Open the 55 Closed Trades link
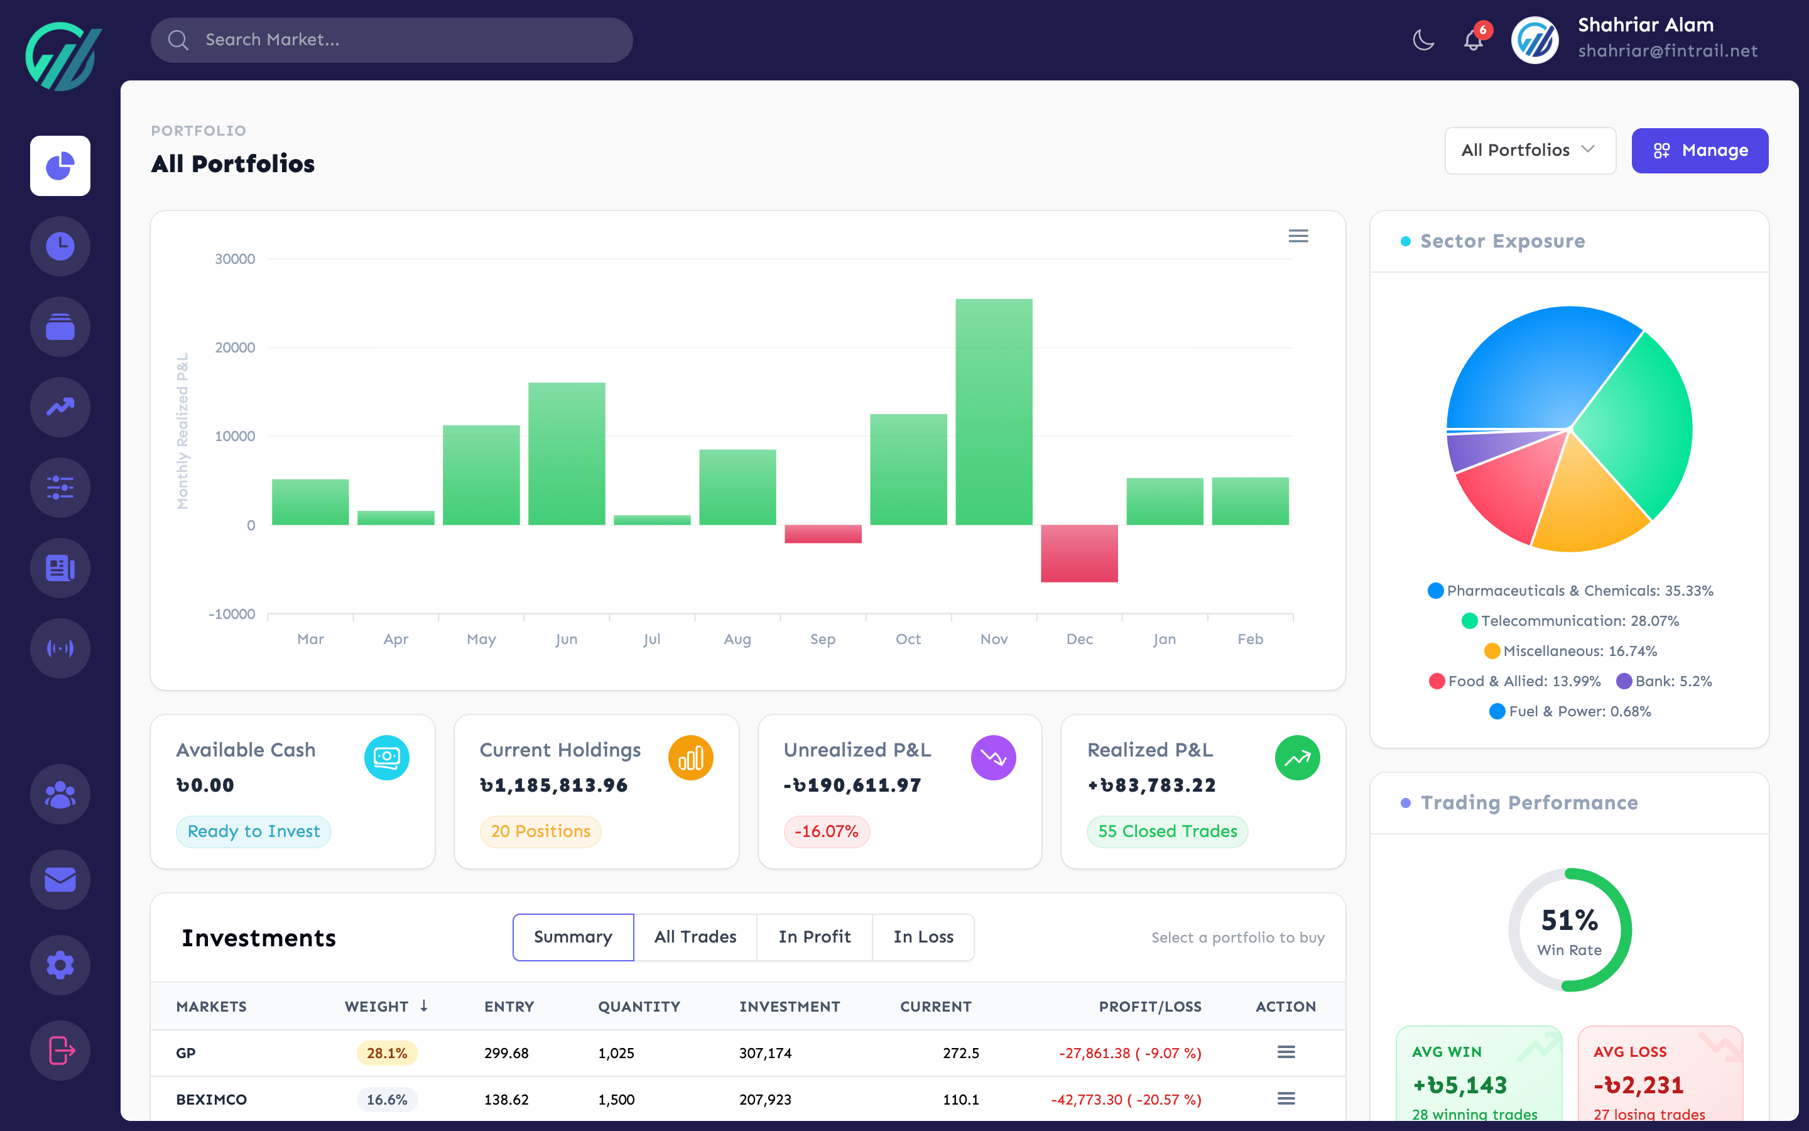Screen dimensions: 1809x1131 (x=1166, y=831)
